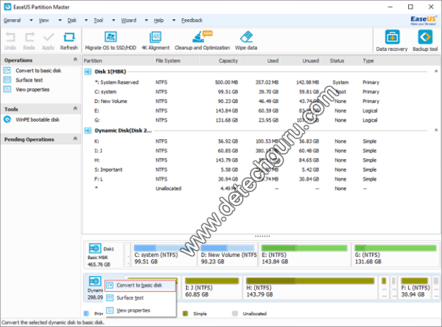Screen dimensions: 442x327
Task: Open the Tool menu dropdown arrow
Action: pyautogui.click(x=114, y=20)
